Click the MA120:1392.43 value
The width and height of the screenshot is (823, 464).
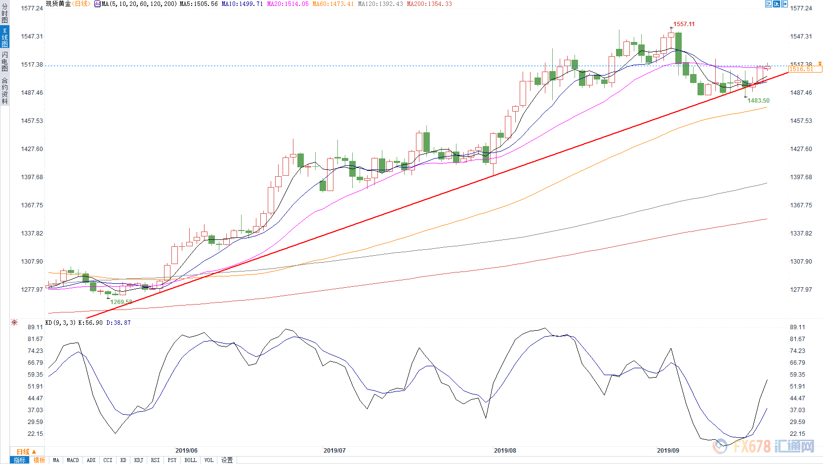(380, 4)
